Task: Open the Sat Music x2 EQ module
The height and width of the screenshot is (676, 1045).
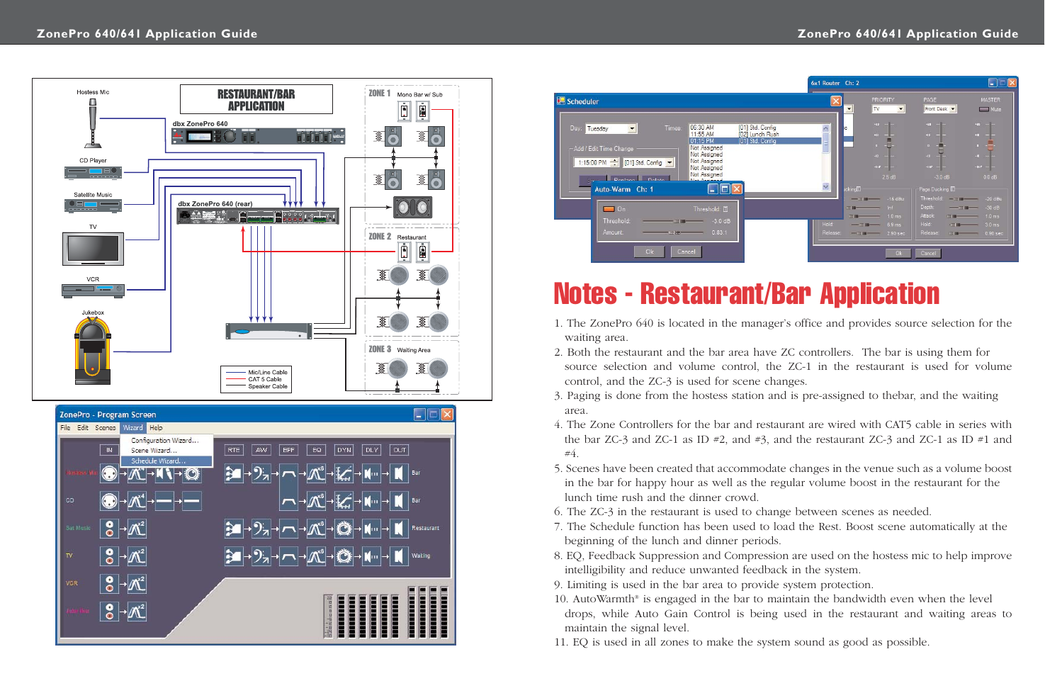Action: click(137, 529)
